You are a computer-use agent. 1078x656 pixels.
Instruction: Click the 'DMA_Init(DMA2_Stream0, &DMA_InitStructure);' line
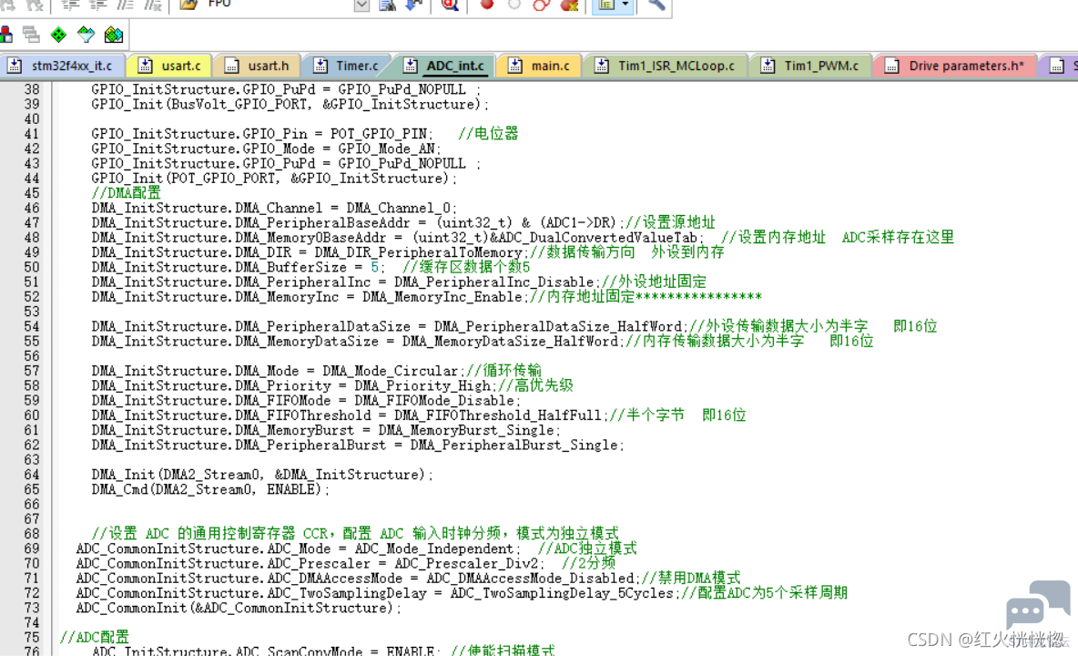point(262,476)
